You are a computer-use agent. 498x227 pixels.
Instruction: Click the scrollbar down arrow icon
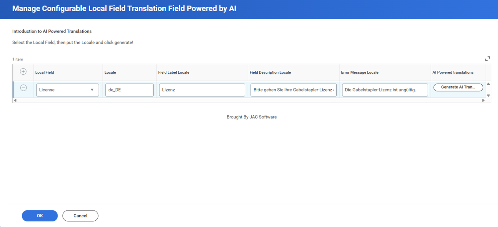point(488,95)
